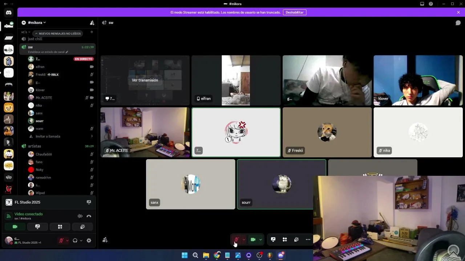Open more options in call control bar
Screen dimensions: 465x261
click(x=308, y=239)
